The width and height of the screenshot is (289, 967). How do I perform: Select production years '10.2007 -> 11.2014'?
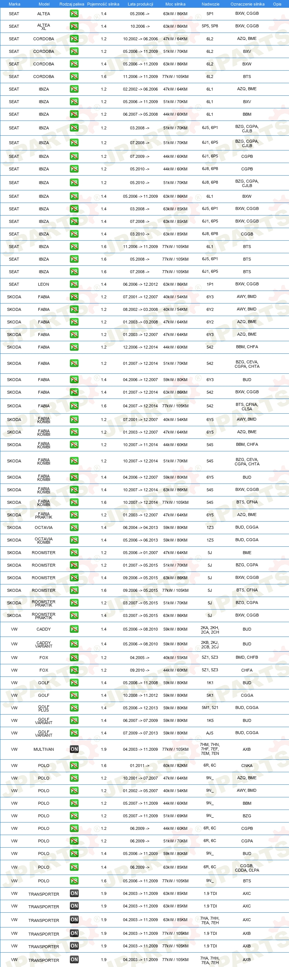point(140,445)
